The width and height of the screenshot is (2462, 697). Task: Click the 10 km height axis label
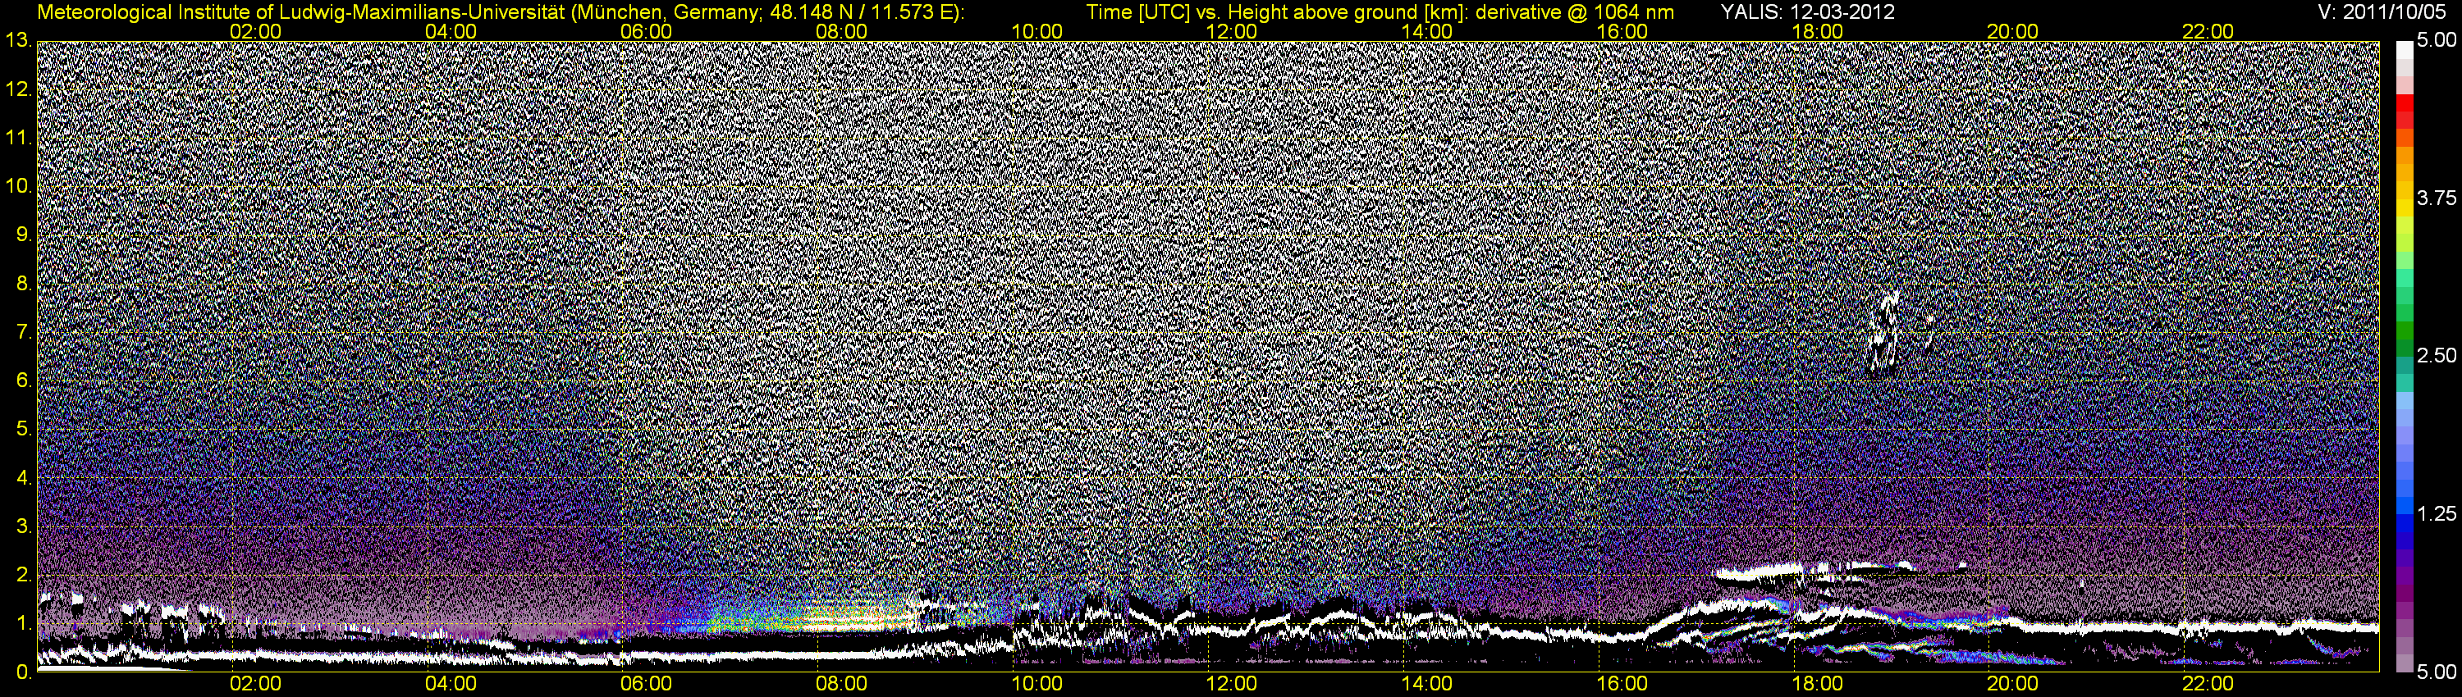point(18,186)
